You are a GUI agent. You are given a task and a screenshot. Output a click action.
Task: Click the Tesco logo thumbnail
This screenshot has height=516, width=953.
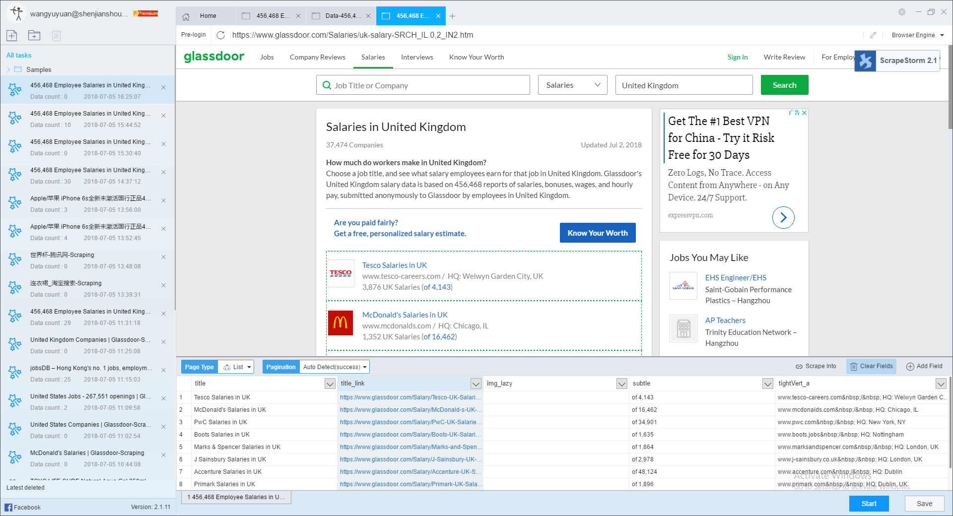pos(340,273)
